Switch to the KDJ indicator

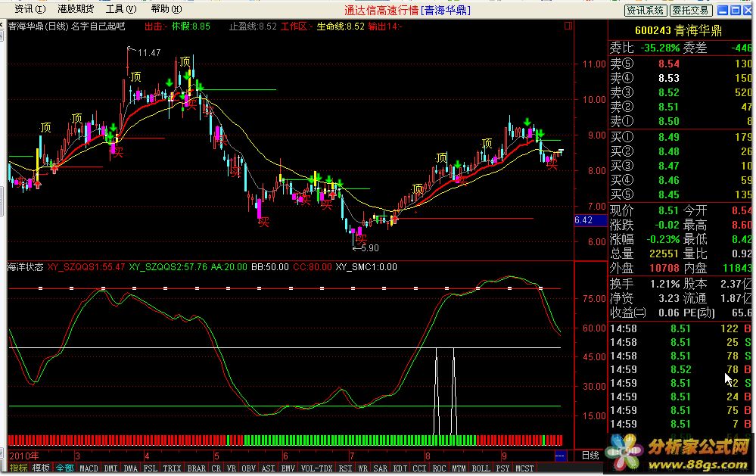400,468
